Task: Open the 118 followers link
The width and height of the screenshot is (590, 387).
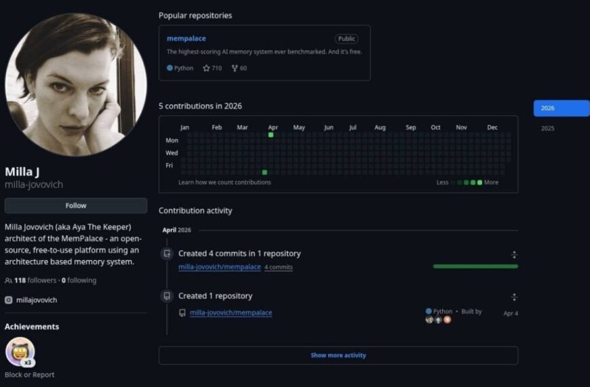Action: pos(35,280)
